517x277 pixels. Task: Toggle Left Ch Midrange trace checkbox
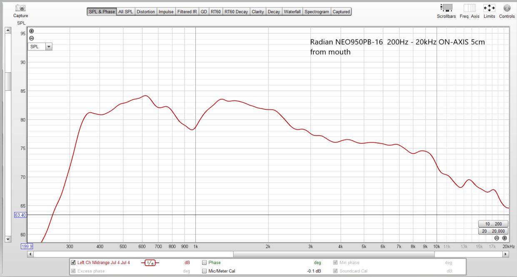(74, 262)
